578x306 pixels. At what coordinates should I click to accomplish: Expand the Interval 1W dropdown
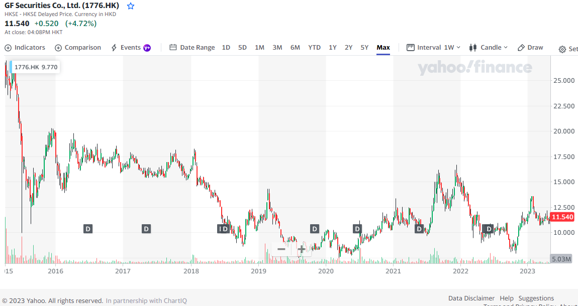[x=433, y=48]
